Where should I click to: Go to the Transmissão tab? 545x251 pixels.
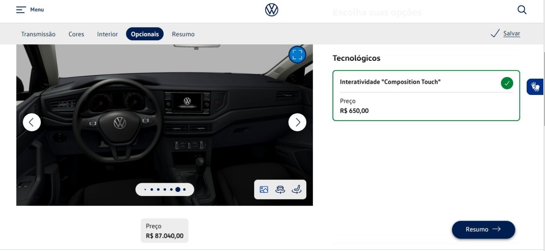tap(38, 34)
